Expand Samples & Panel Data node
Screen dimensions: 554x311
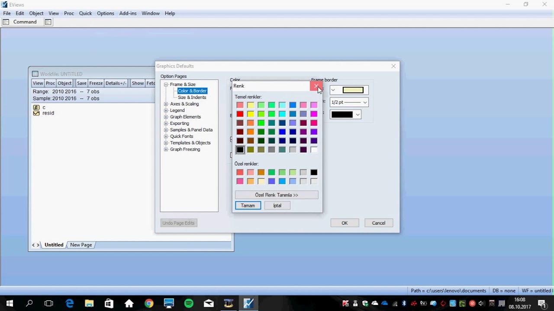[x=166, y=130]
